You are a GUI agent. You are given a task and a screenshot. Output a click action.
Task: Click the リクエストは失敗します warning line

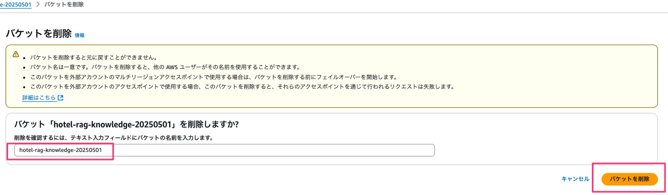(242, 86)
